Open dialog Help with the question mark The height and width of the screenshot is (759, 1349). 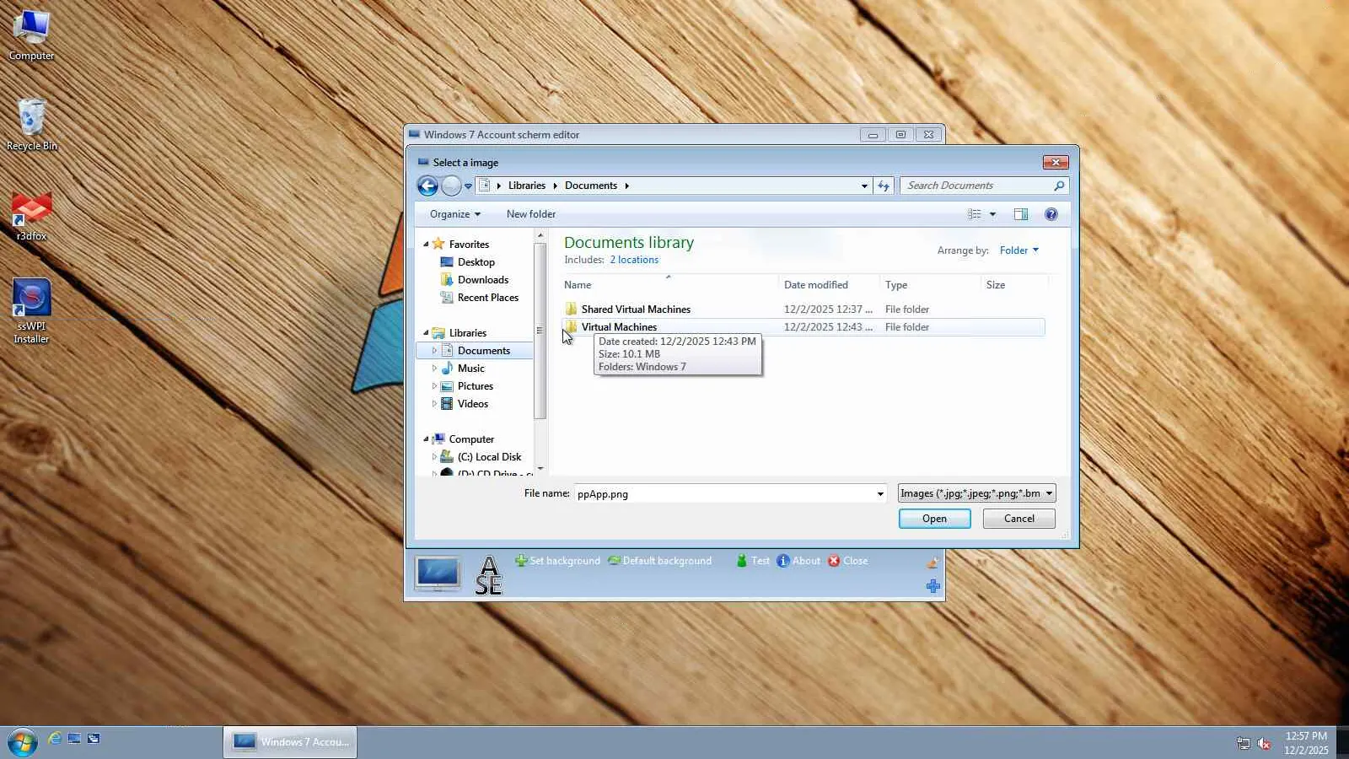click(x=1051, y=214)
